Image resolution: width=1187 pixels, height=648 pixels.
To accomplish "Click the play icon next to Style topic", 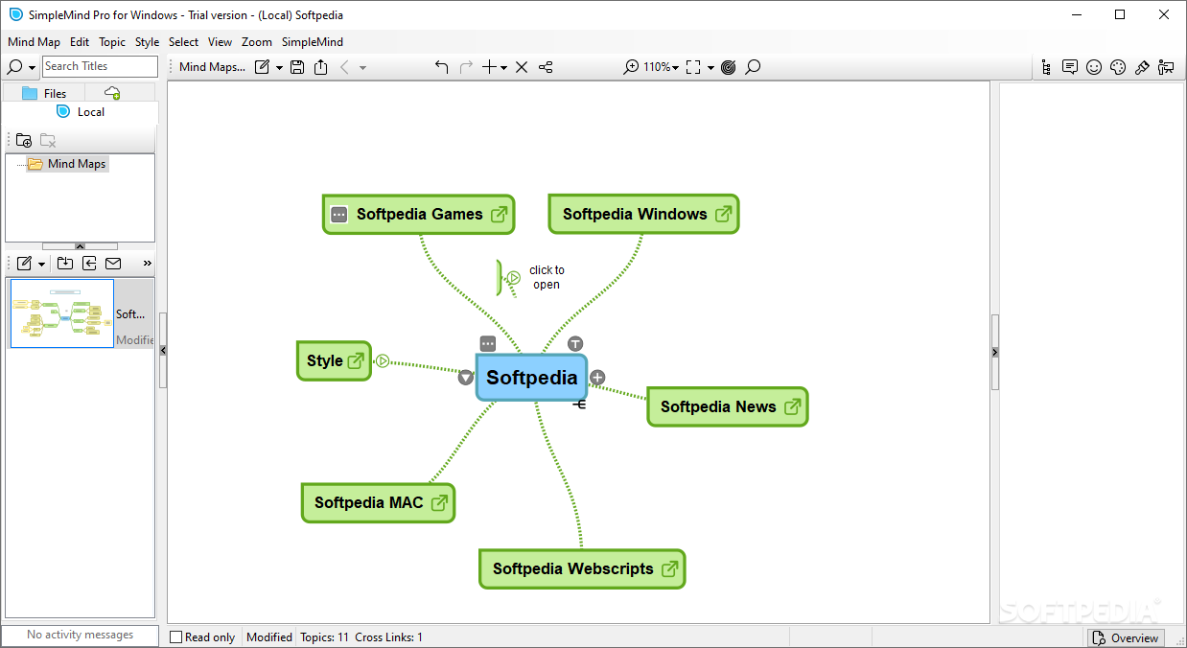I will 383,361.
